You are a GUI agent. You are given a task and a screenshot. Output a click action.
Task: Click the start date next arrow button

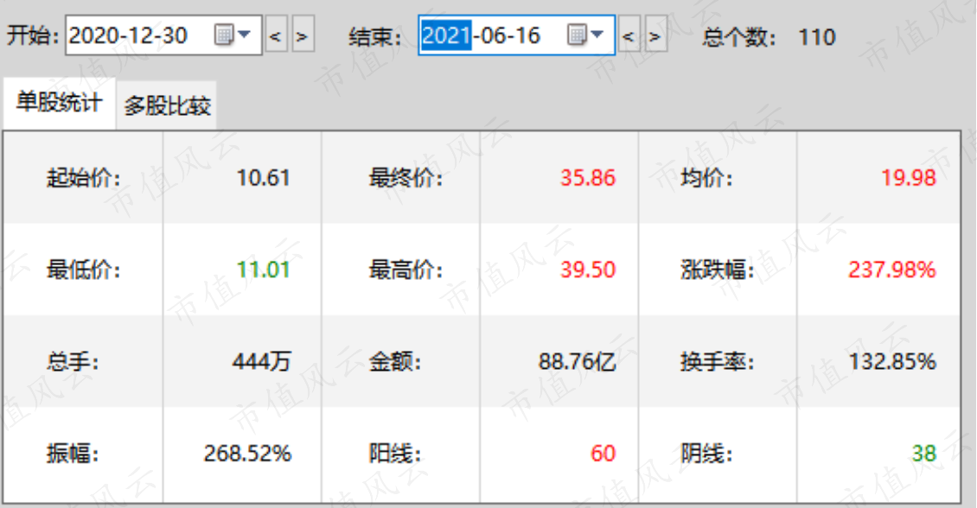[303, 35]
